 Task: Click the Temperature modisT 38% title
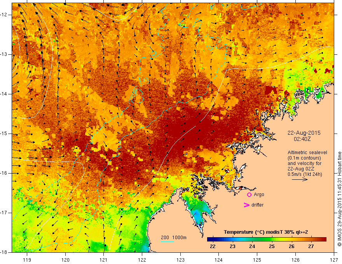[x=266, y=232]
